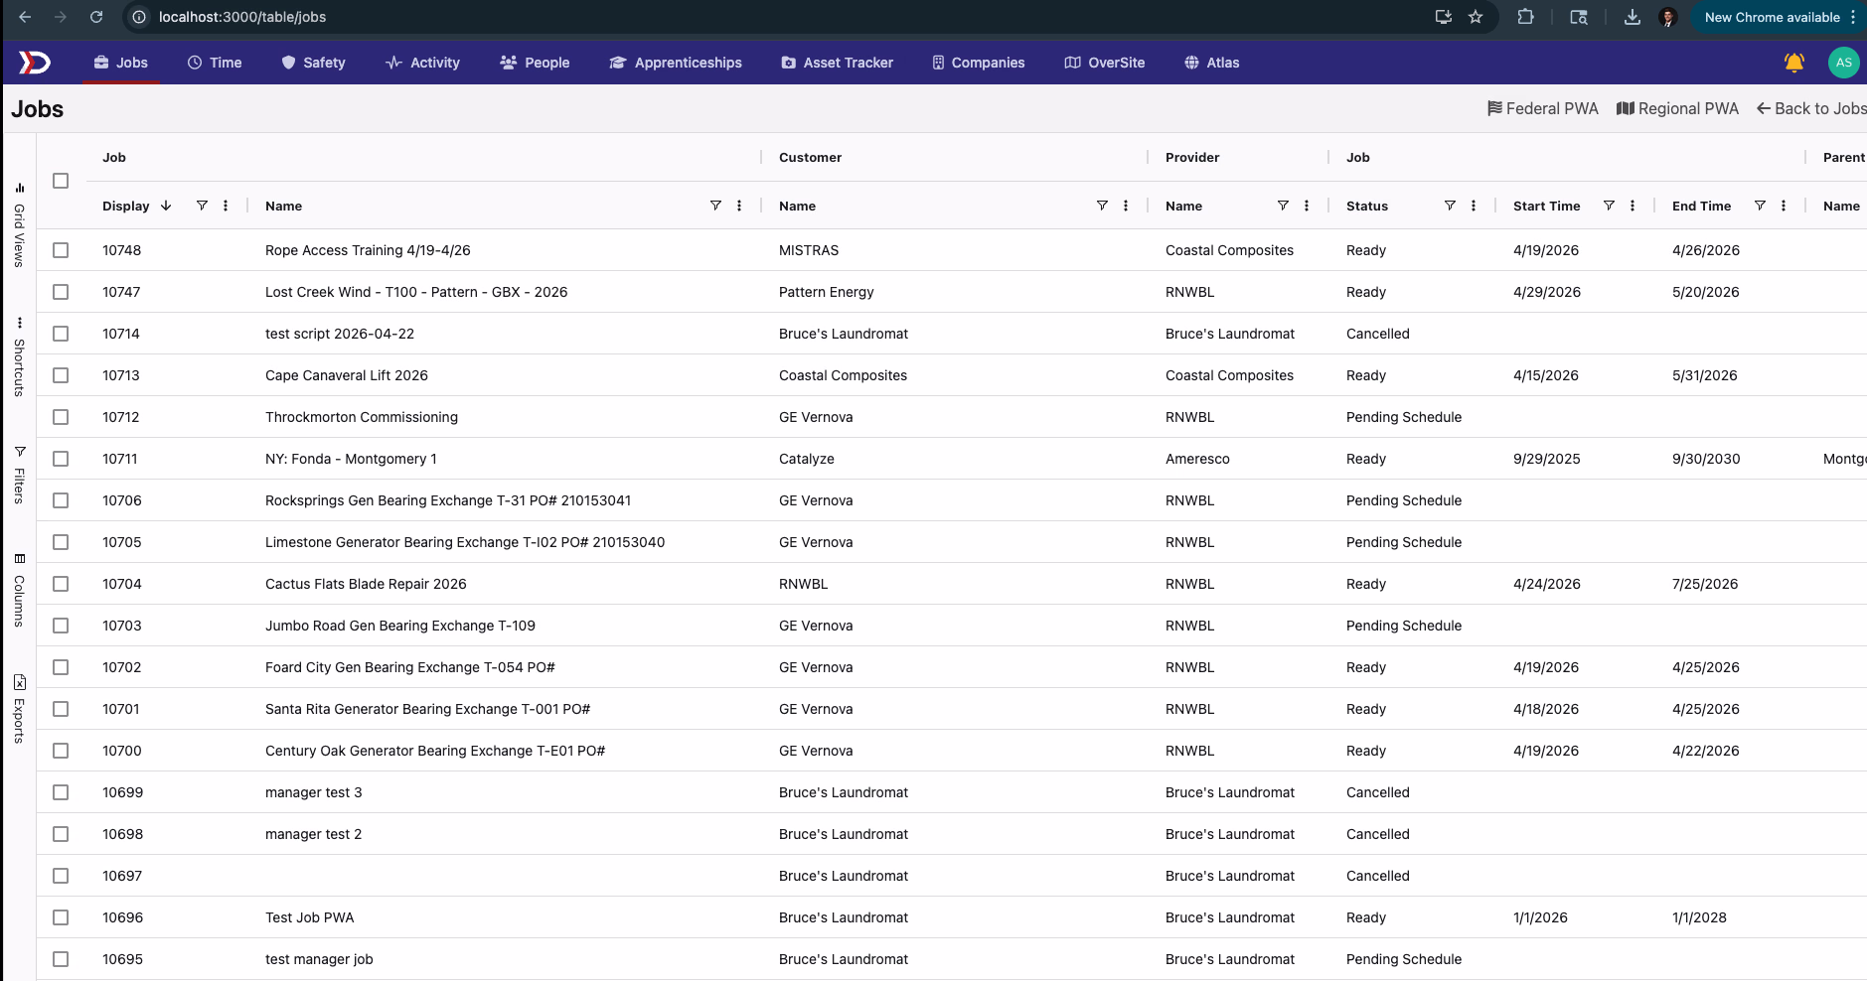The width and height of the screenshot is (1867, 981).
Task: Open column menu for Job Display
Action: [226, 206]
